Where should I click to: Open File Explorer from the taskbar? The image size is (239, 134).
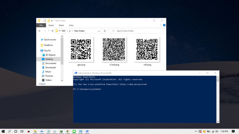(35, 131)
